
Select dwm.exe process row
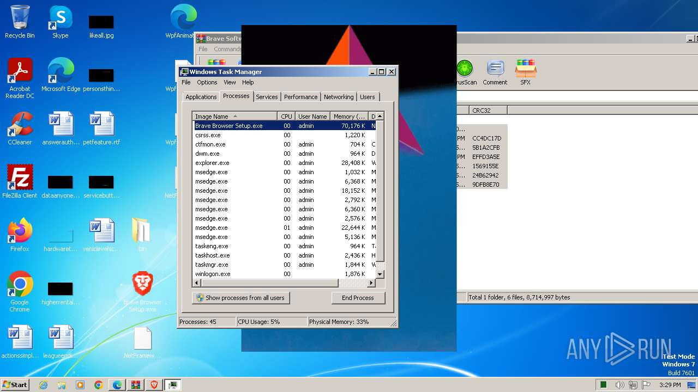point(285,154)
